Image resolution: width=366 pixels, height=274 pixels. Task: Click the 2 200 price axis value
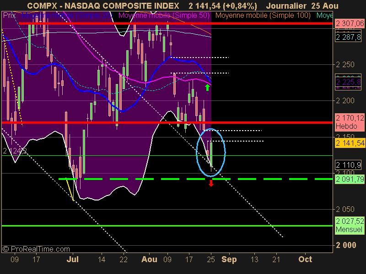pos(345,100)
